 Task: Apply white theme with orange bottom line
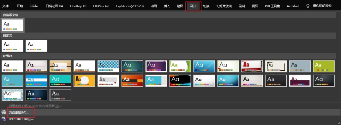point(84,66)
